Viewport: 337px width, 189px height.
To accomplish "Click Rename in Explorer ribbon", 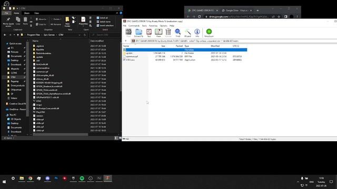I will click(x=56, y=25).
